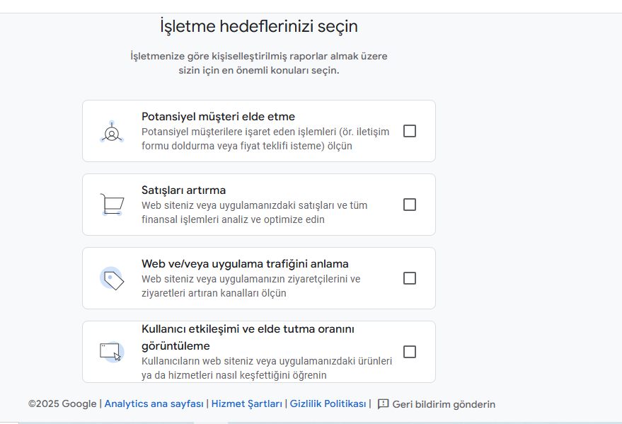Click the lead generation target icon
This screenshot has width=622, height=424.
112,132
